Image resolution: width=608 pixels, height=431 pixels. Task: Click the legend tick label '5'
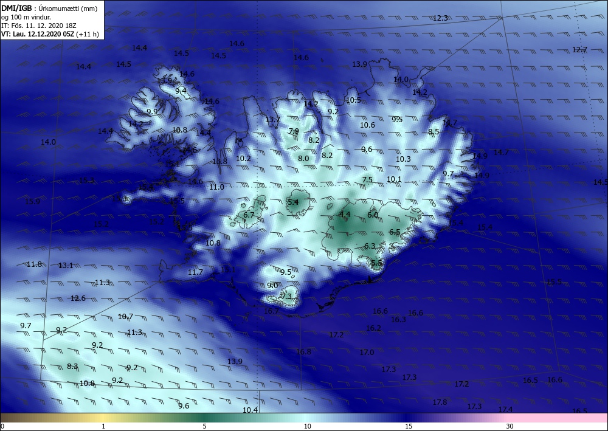coord(204,426)
